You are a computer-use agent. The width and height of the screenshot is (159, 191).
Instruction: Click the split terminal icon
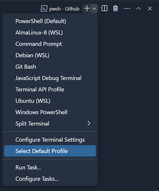click(x=104, y=9)
